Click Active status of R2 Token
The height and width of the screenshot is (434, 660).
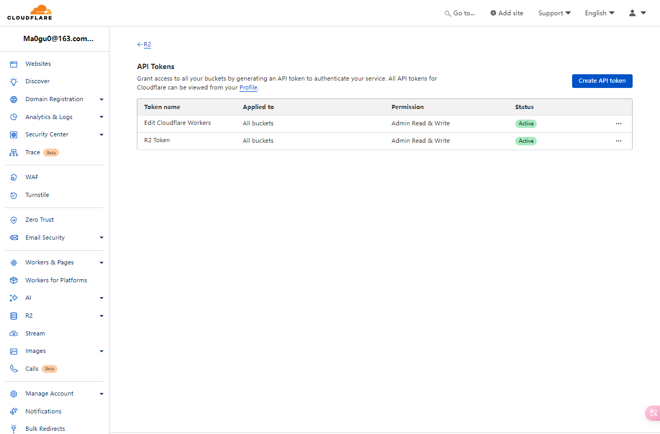coord(526,141)
